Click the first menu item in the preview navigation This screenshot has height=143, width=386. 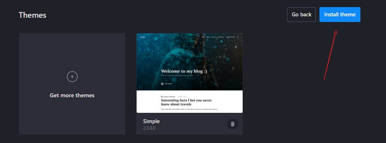tap(203, 37)
